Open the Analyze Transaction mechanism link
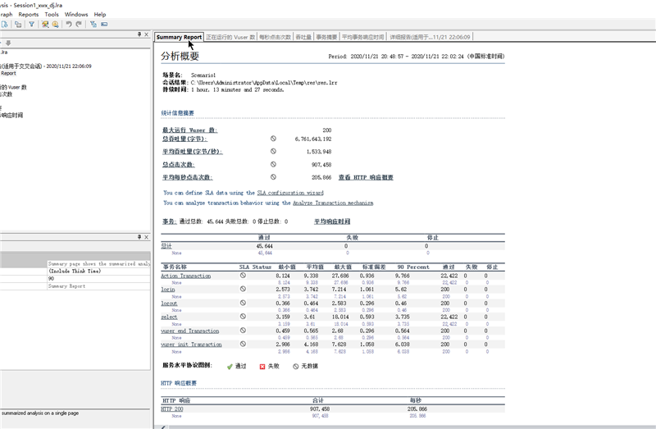The width and height of the screenshot is (656, 429). point(333,203)
